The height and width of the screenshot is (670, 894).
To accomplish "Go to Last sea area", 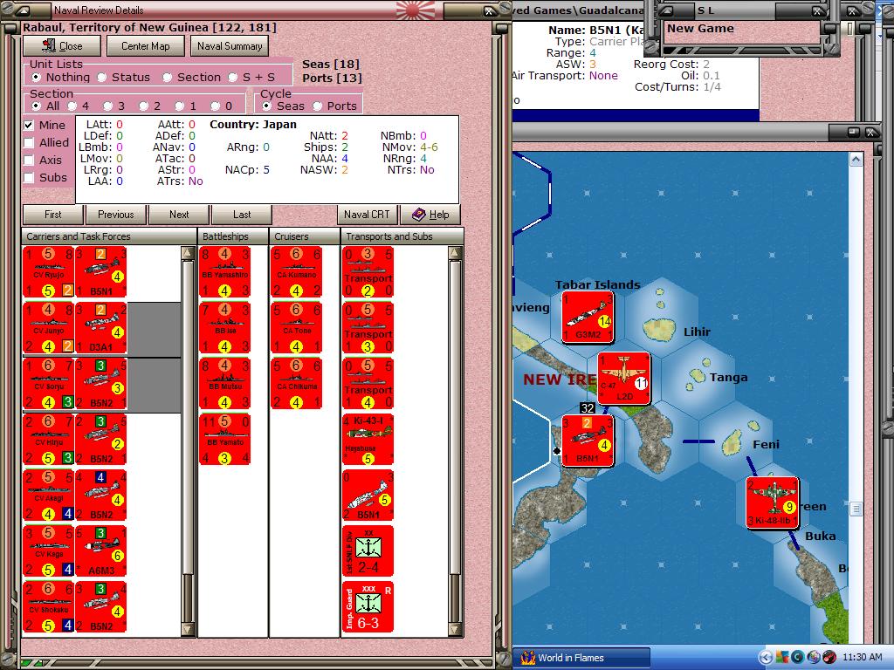I will [242, 215].
